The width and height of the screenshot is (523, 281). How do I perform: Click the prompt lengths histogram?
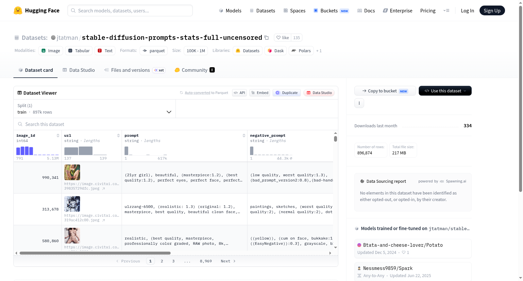click(146, 151)
